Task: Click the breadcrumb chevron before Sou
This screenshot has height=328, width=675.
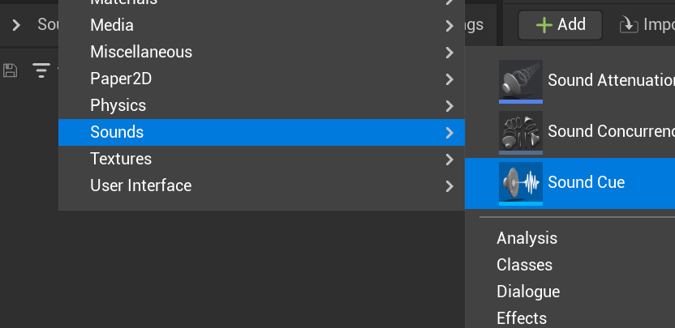Action: [x=16, y=25]
